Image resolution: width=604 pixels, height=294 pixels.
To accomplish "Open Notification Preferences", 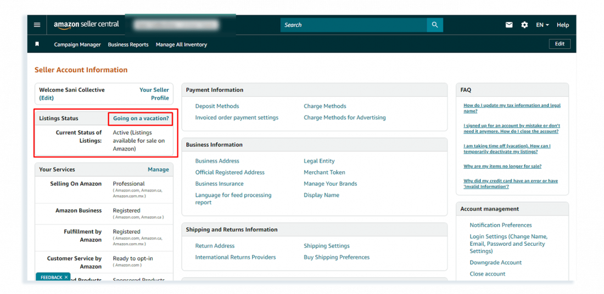I will (500, 225).
